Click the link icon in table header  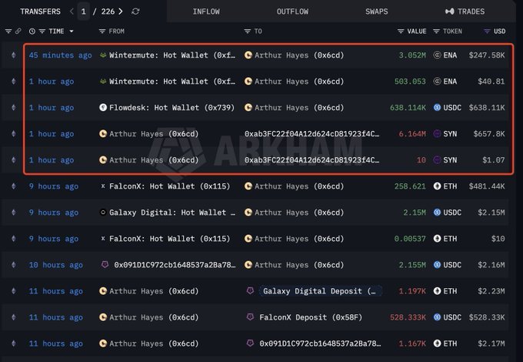(18, 31)
